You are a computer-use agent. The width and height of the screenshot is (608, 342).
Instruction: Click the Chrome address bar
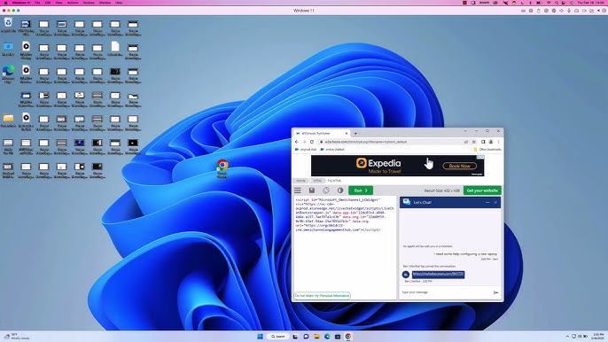click(x=392, y=142)
